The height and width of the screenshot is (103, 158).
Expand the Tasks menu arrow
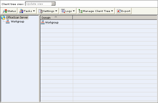click(x=34, y=11)
